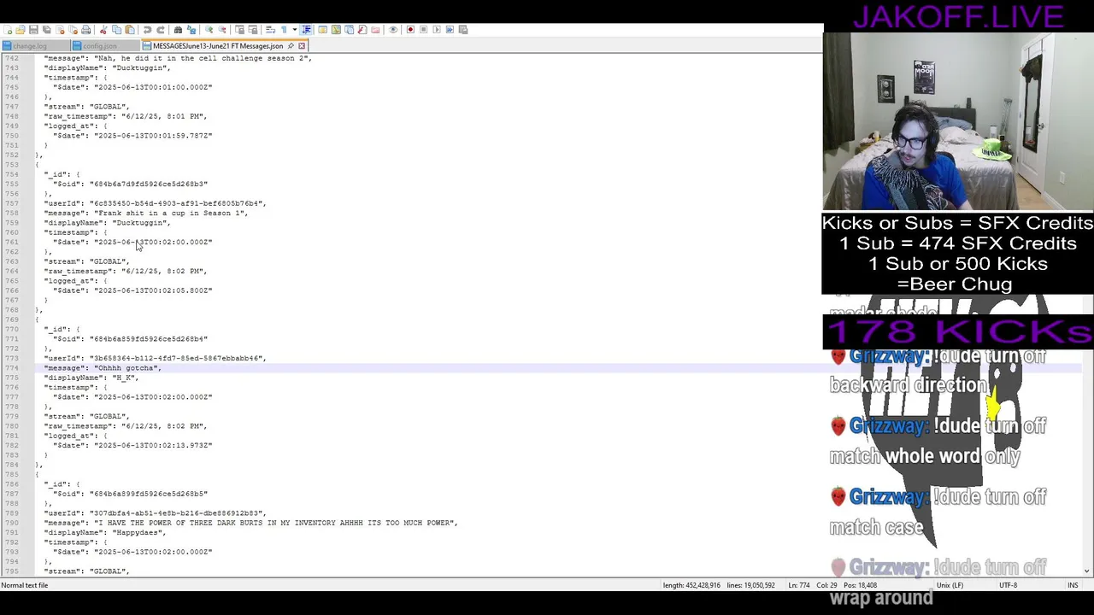The width and height of the screenshot is (1094, 615).
Task: Open the Replace dialog icon
Action: (191, 29)
